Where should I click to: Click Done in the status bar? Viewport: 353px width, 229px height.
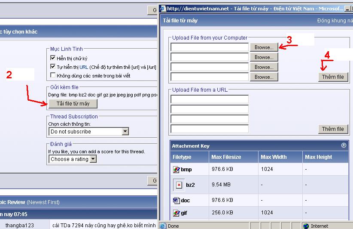[x=173, y=226]
